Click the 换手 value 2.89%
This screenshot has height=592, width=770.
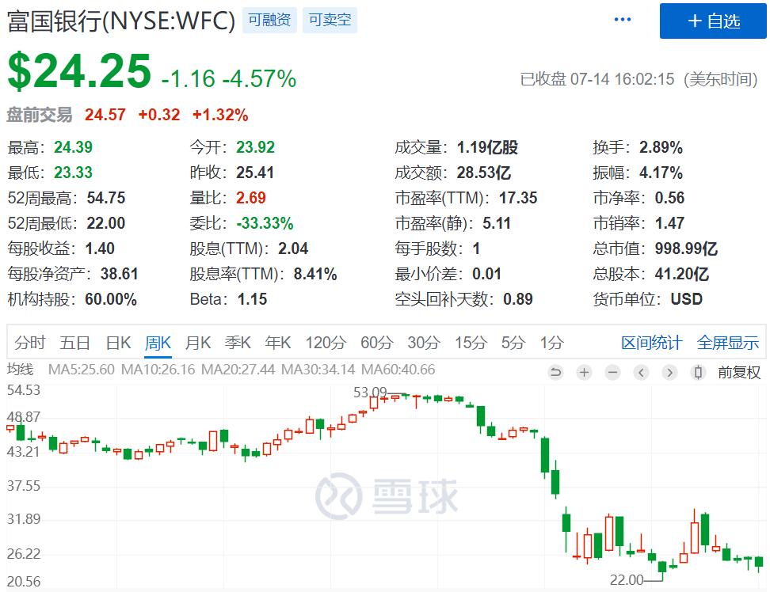tap(661, 147)
